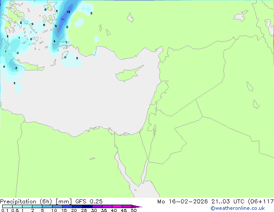
Task: Click the '15' mm value on the map
Action: (68, 12)
